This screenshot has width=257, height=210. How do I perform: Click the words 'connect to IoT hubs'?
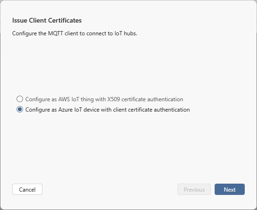[112, 33]
